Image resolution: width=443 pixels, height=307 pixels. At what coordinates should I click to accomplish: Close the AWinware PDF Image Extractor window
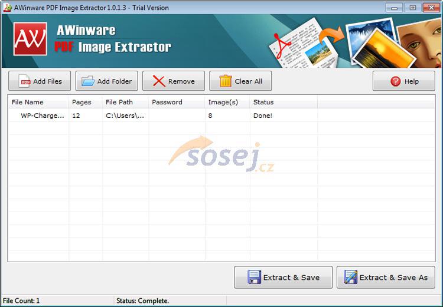(x=431, y=8)
